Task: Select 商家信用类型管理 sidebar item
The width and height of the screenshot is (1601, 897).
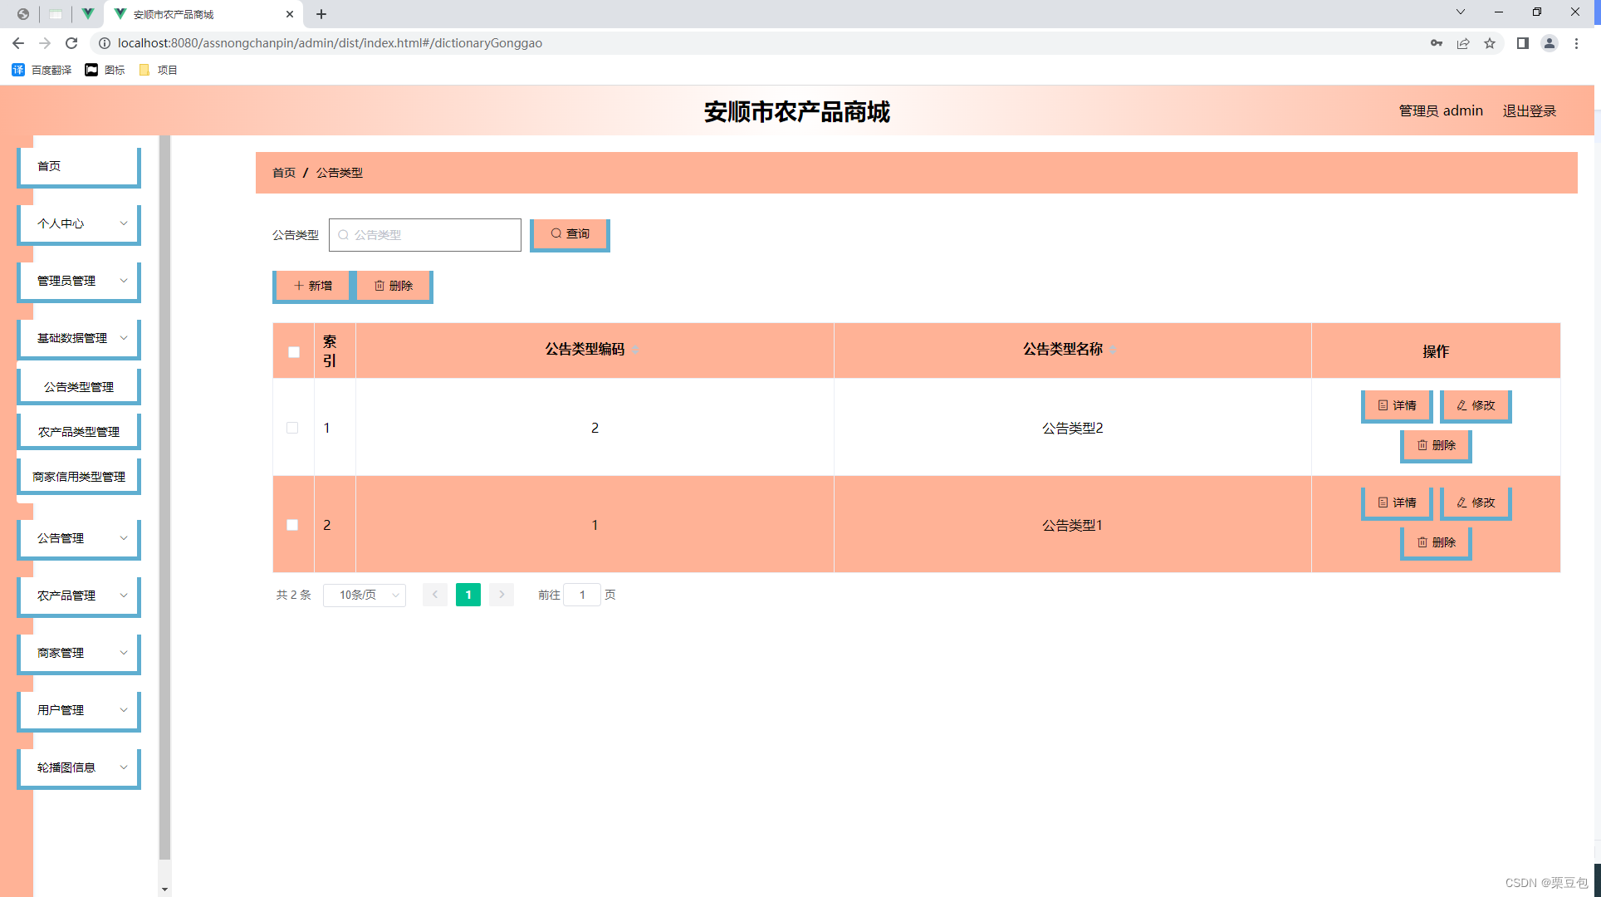Action: click(79, 477)
